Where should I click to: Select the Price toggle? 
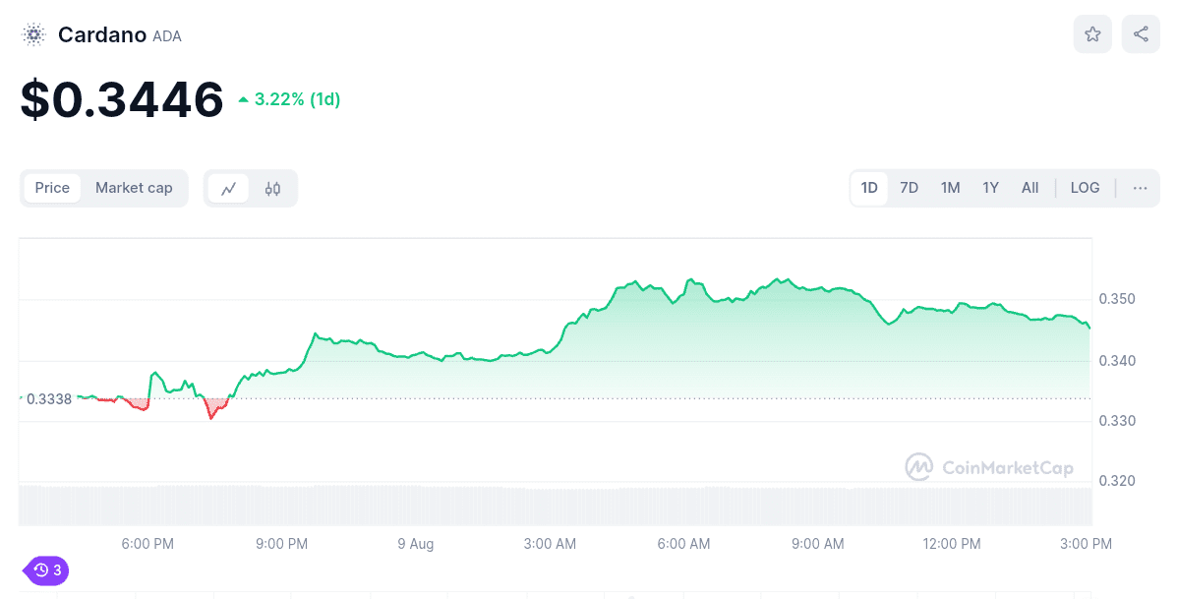52,188
